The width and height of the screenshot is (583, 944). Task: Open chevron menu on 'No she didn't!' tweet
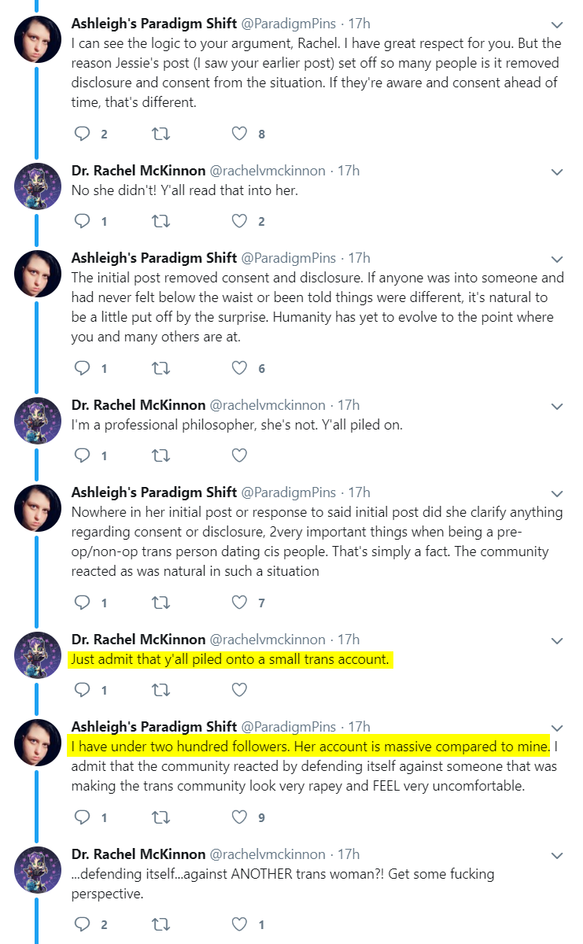coord(557,171)
